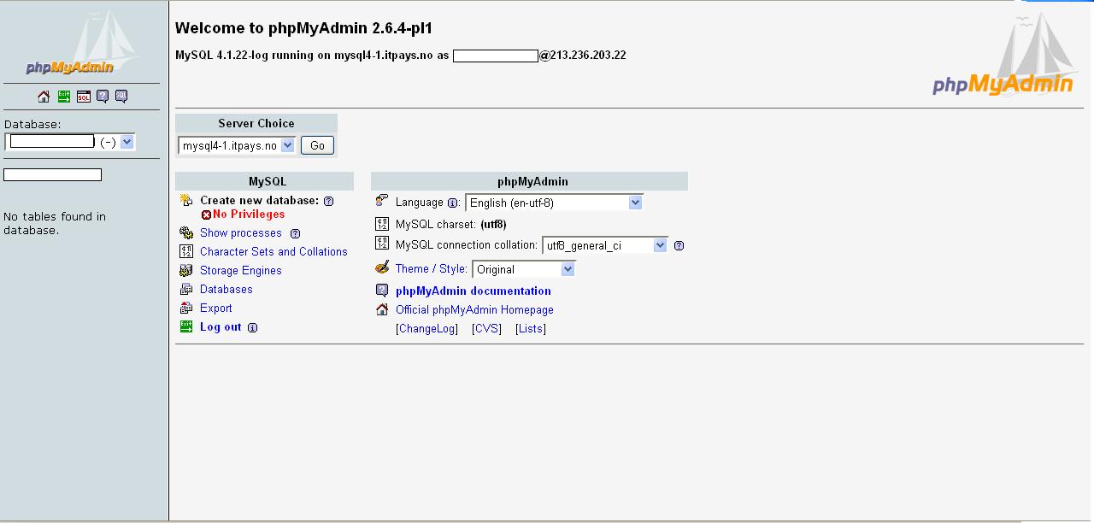Click the documentation bubble icon in main panel
The width and height of the screenshot is (1094, 523).
pyautogui.click(x=382, y=291)
